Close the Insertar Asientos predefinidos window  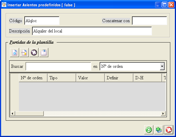point(171,5)
